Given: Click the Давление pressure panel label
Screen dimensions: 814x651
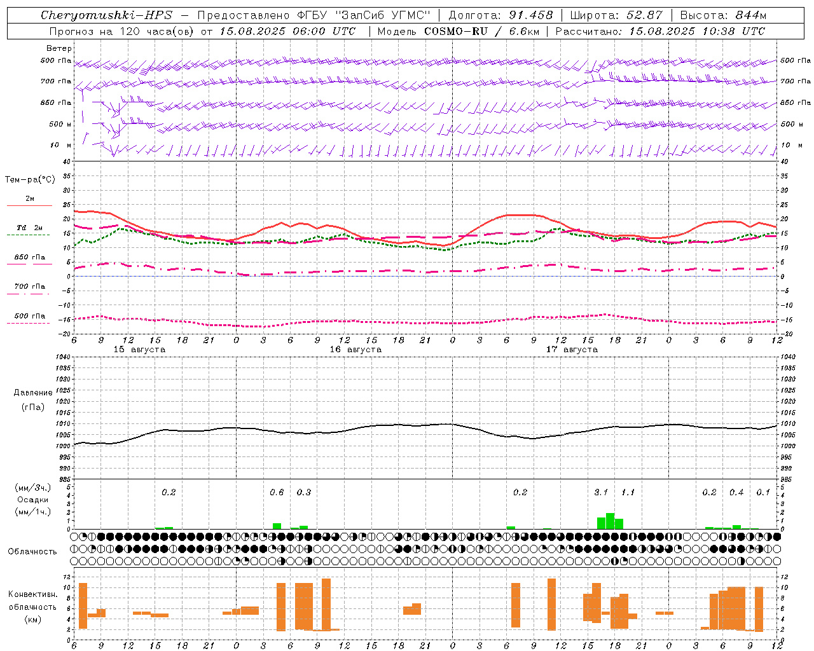Looking at the screenshot, I should pos(33,393).
